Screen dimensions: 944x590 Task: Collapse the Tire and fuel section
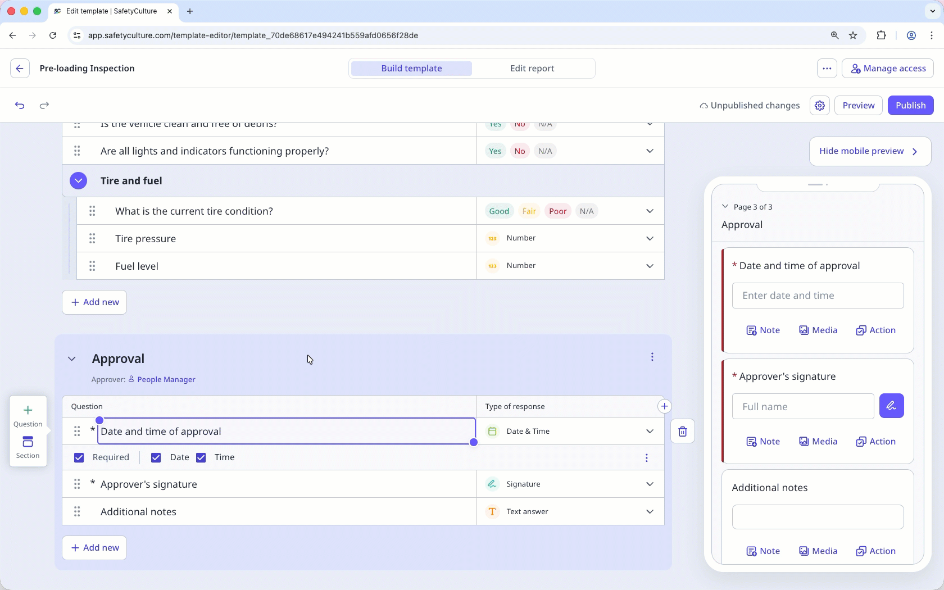click(x=79, y=181)
